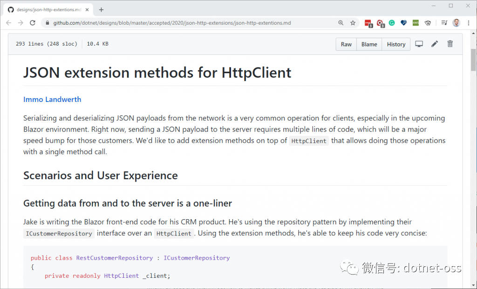477x289 pixels.
Task: Open the Chrome profile avatar menu
Action: click(456, 22)
